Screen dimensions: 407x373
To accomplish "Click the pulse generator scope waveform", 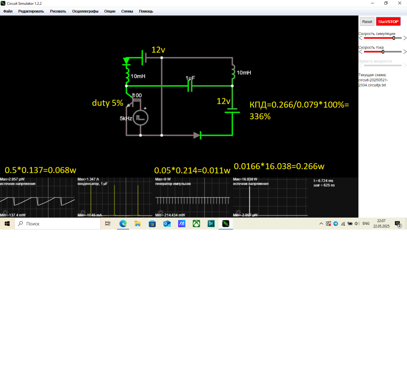I will click(x=192, y=200).
